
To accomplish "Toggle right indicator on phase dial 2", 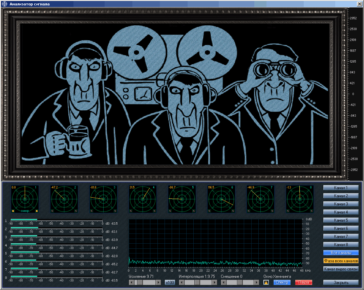I will (x=76, y=211).
